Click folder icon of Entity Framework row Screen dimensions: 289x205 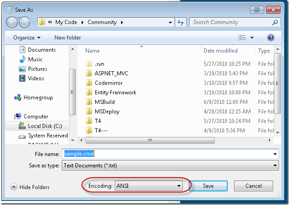pyautogui.click(x=89, y=92)
